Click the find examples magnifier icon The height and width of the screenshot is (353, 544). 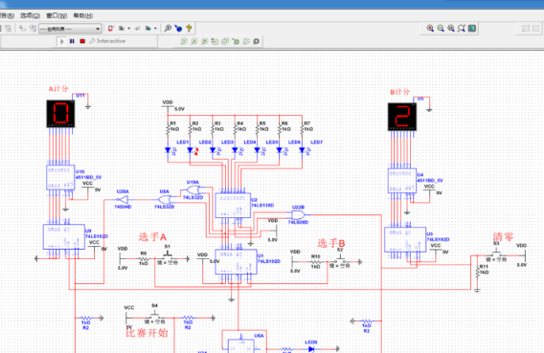point(168,29)
